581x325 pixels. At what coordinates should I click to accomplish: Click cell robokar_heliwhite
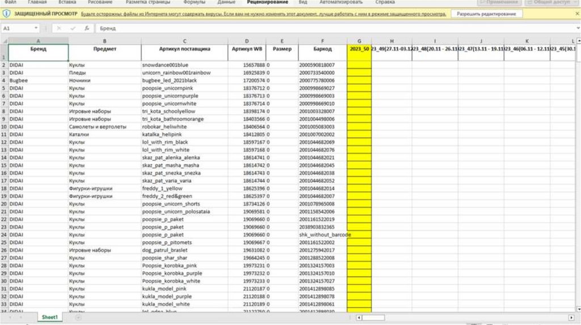tap(184, 127)
